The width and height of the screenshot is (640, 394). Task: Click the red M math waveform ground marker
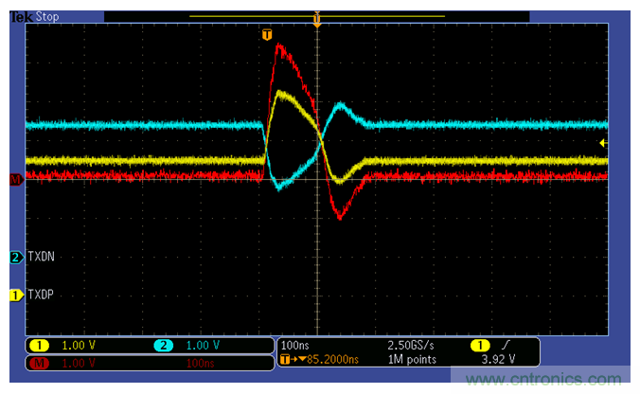click(x=15, y=179)
